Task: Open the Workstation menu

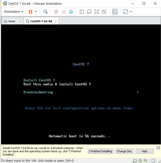Action: 13,12
